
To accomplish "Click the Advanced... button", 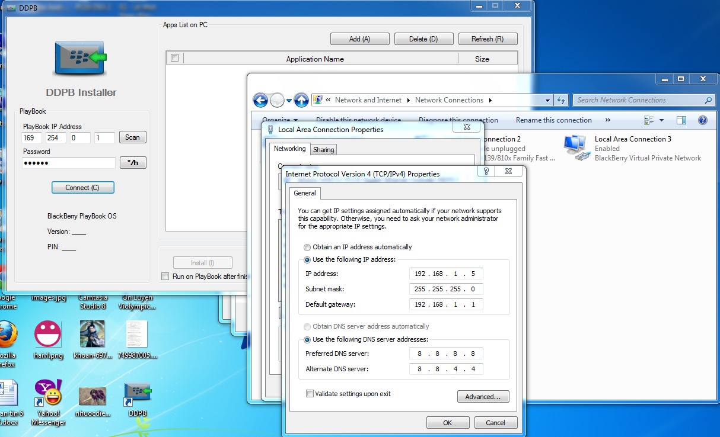I will point(483,397).
